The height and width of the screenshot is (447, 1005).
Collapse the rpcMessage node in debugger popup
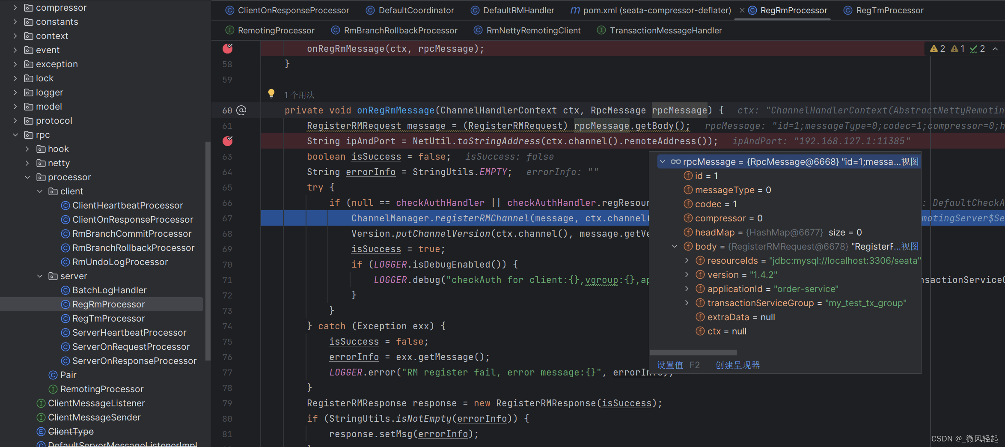click(x=663, y=162)
